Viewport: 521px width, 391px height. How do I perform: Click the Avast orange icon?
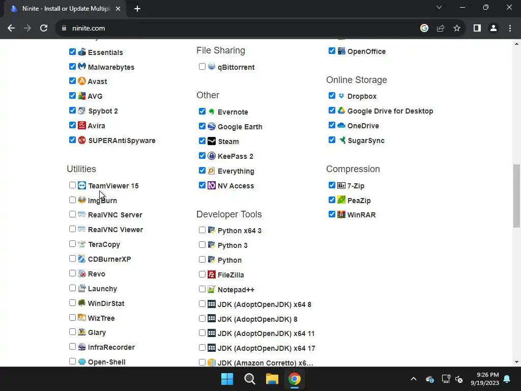(82, 81)
